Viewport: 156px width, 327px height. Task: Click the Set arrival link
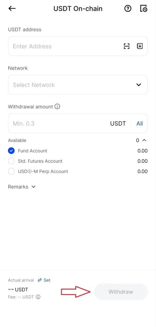pos(47,280)
